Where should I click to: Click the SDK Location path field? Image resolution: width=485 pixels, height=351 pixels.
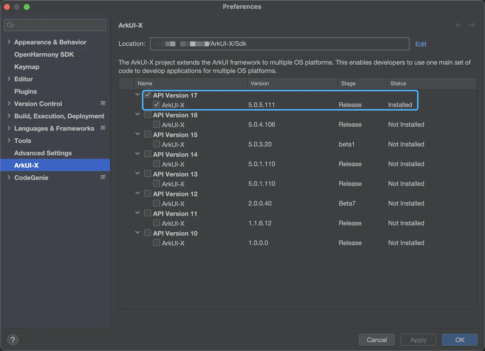[280, 44]
